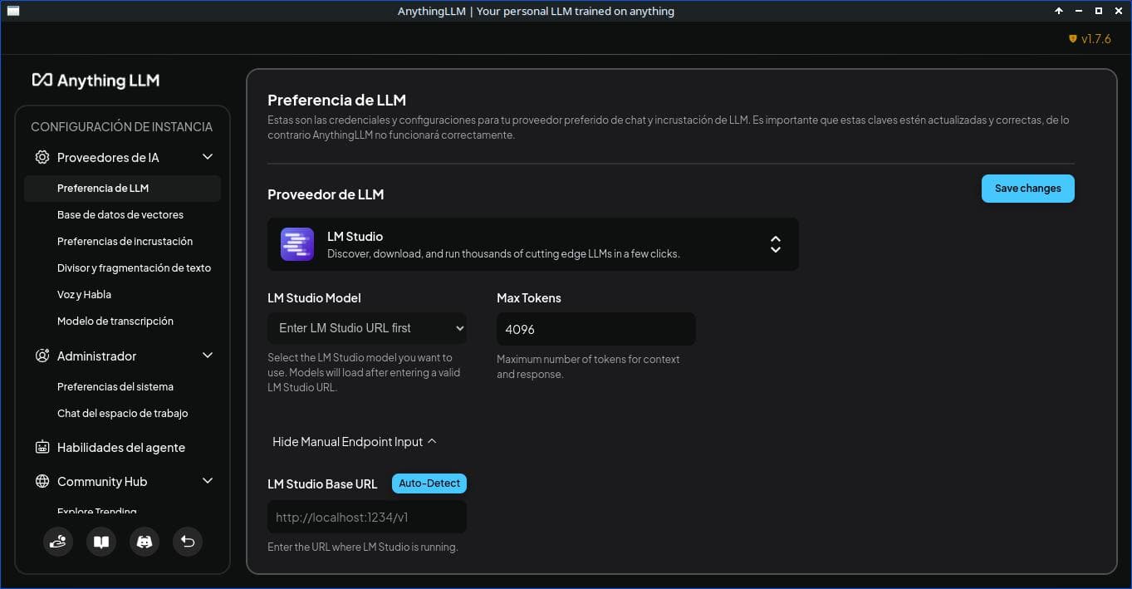Click 'Enter the URL where LM Studio is running' text
This screenshot has height=589, width=1132.
coord(363,547)
